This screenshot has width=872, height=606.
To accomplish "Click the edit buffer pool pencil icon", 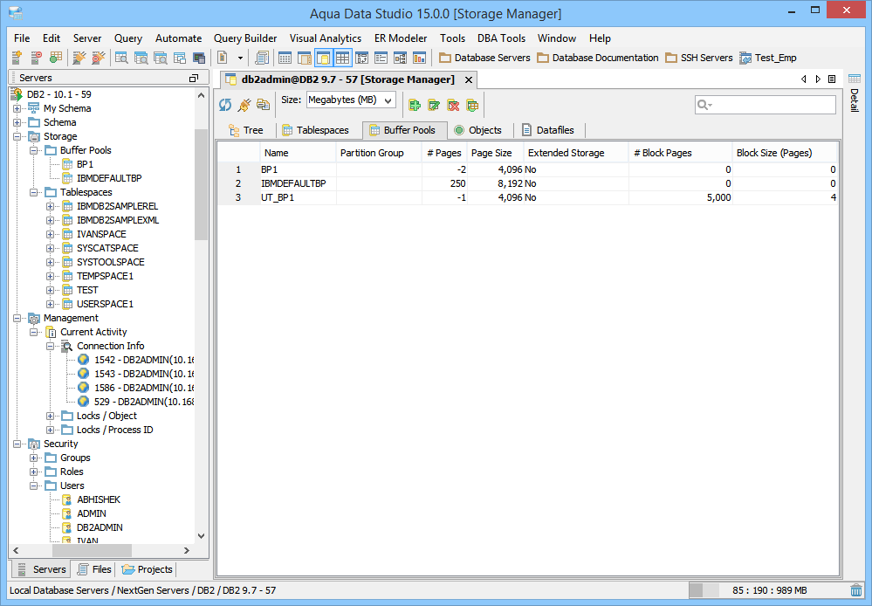I will [x=434, y=105].
